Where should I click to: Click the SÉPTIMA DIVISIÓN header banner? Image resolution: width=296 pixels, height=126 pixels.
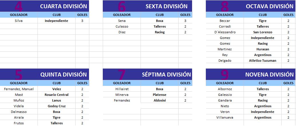147,74
